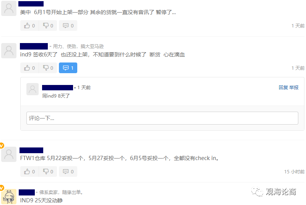The width and height of the screenshot is (306, 205).
Task: Like the 美中 6月1号 comment
Action: pyautogui.click(x=29, y=26)
